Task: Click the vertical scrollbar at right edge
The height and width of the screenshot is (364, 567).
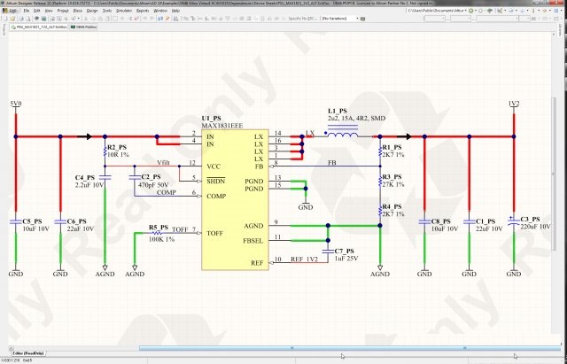Action: [554, 174]
